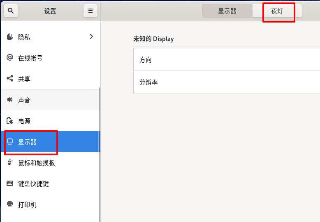Expand 隐私 using its right chevron

coord(91,37)
